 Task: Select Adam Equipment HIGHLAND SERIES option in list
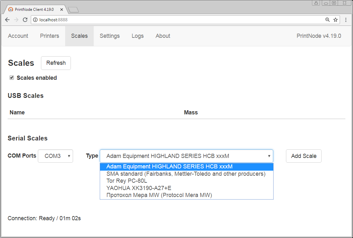point(187,167)
